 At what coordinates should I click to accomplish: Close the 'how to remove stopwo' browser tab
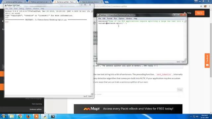pos(102,2)
